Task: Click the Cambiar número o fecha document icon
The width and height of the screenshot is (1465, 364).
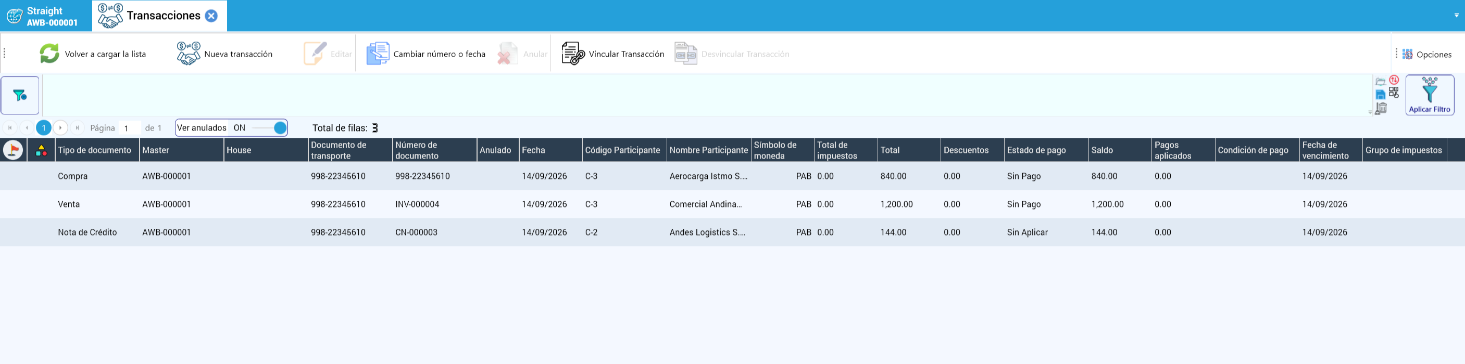Action: 378,54
